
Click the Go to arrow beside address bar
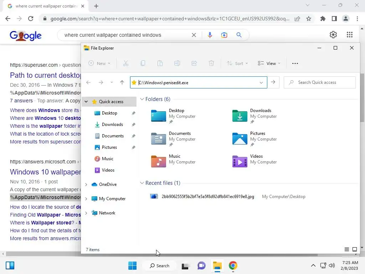273,82
